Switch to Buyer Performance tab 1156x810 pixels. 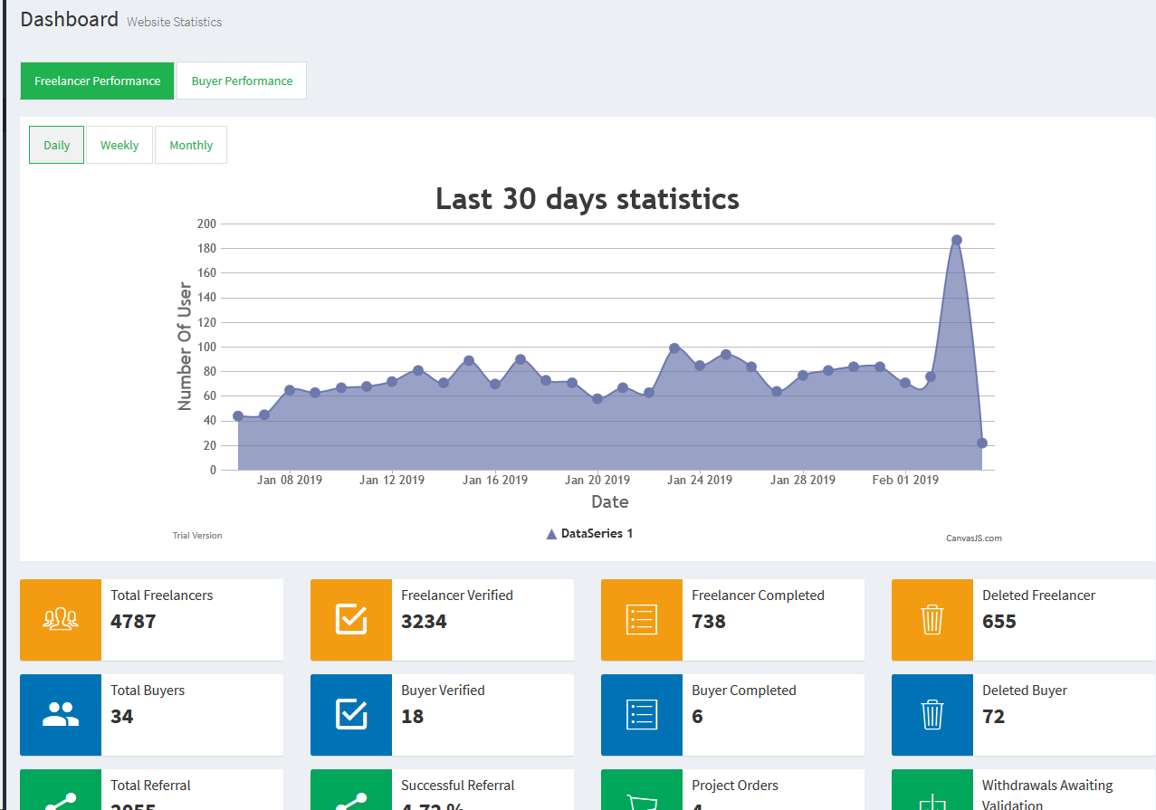(x=242, y=81)
